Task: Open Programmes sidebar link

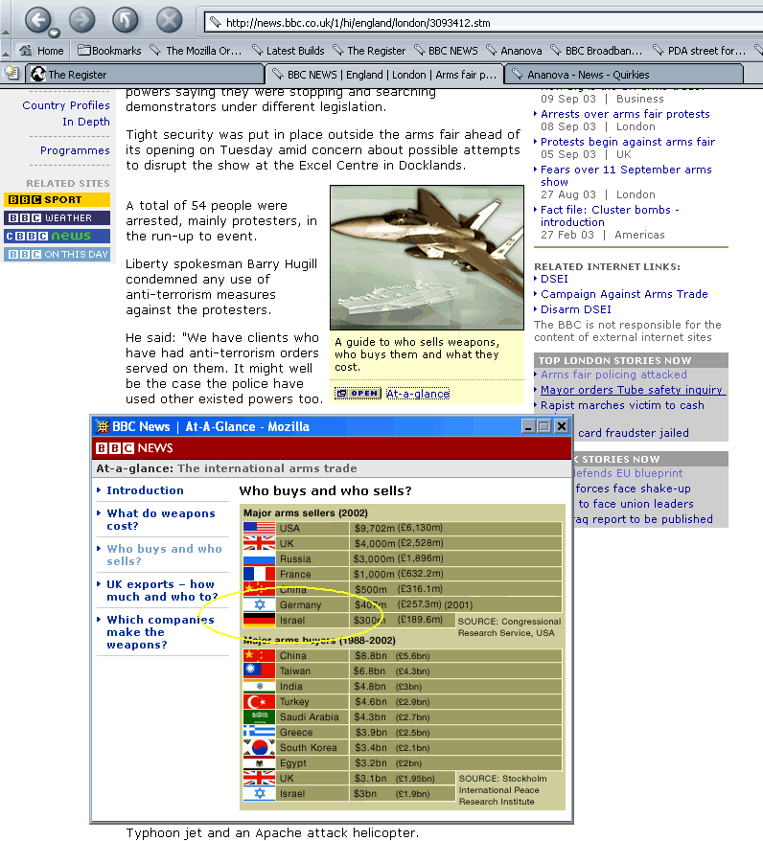Action: [x=75, y=150]
